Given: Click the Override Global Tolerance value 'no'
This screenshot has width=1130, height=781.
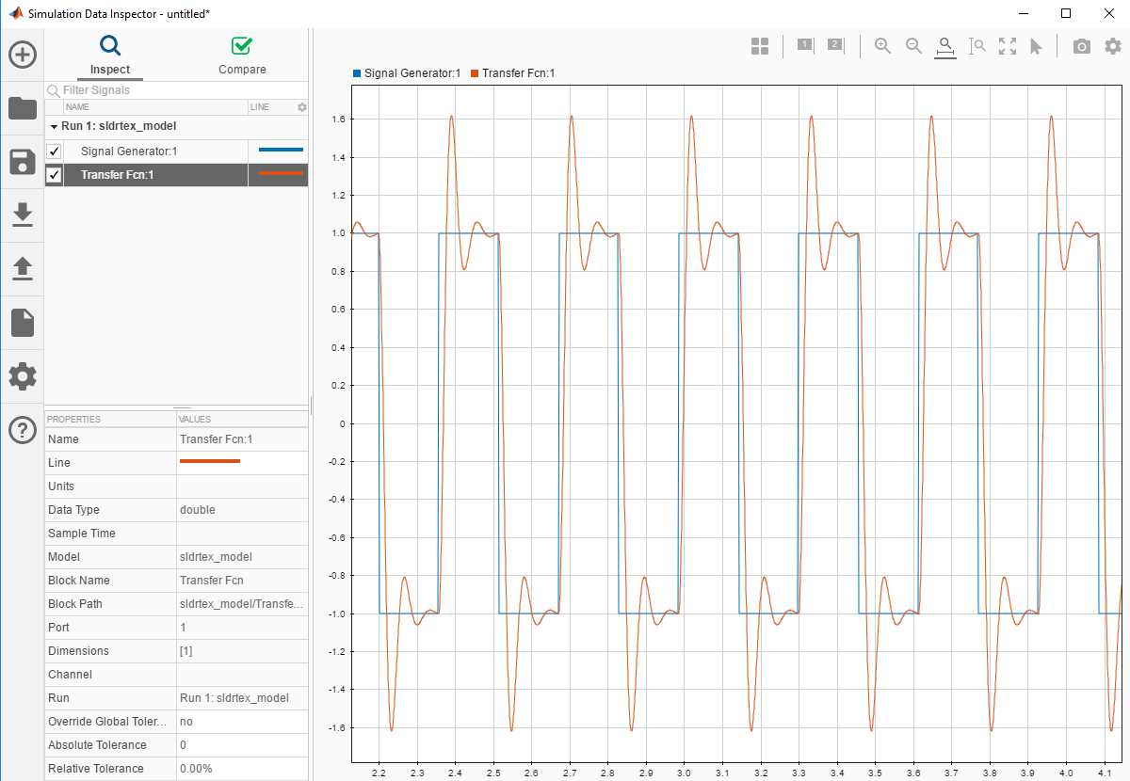Looking at the screenshot, I should [x=186, y=722].
